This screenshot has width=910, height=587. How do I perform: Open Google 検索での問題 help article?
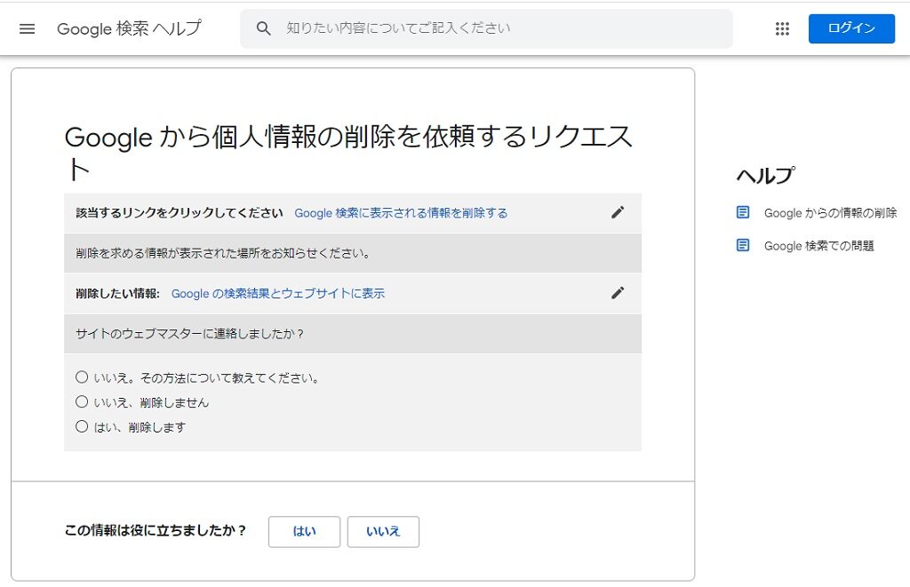[818, 246]
